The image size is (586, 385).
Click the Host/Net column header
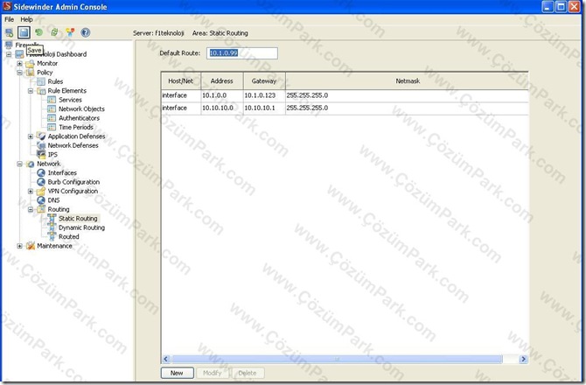181,80
